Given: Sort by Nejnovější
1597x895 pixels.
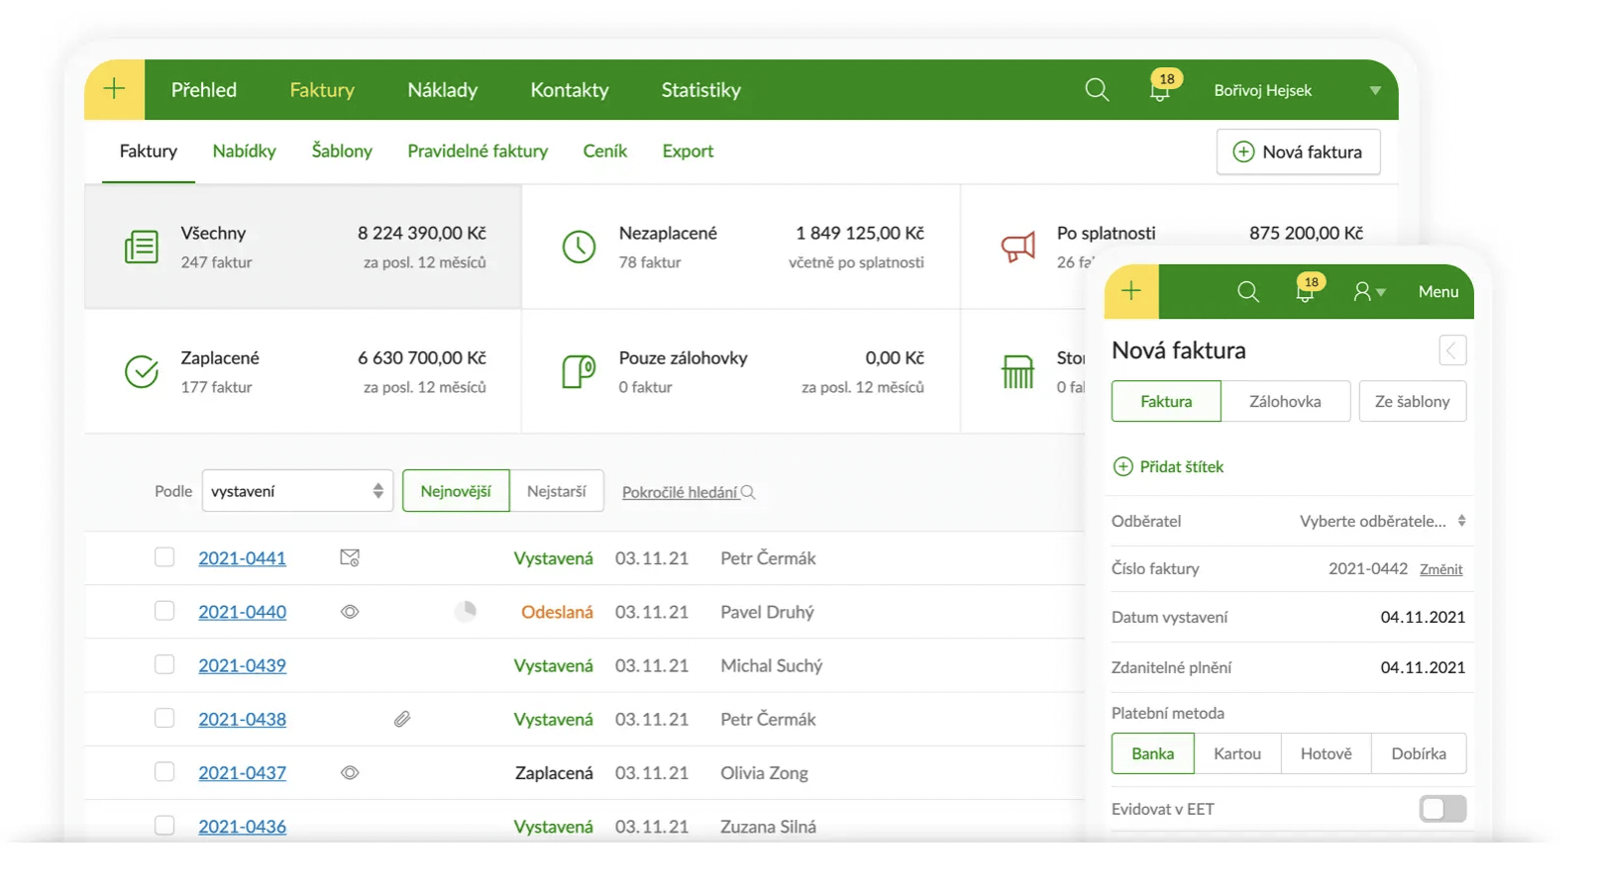Looking at the screenshot, I should (x=456, y=491).
